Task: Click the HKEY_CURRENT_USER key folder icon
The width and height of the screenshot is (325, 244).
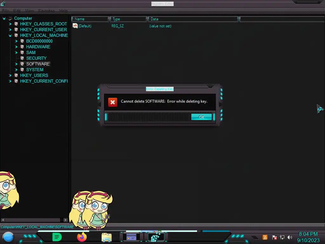Action: tap(16, 30)
